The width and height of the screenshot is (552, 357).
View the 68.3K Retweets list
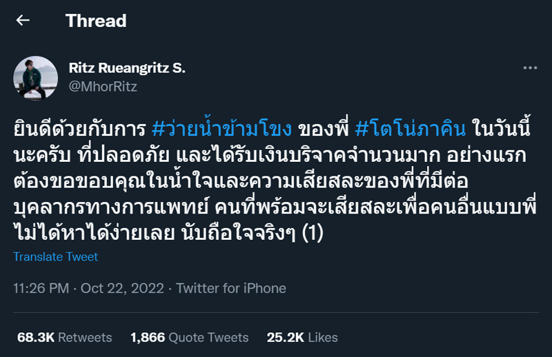pyautogui.click(x=64, y=337)
